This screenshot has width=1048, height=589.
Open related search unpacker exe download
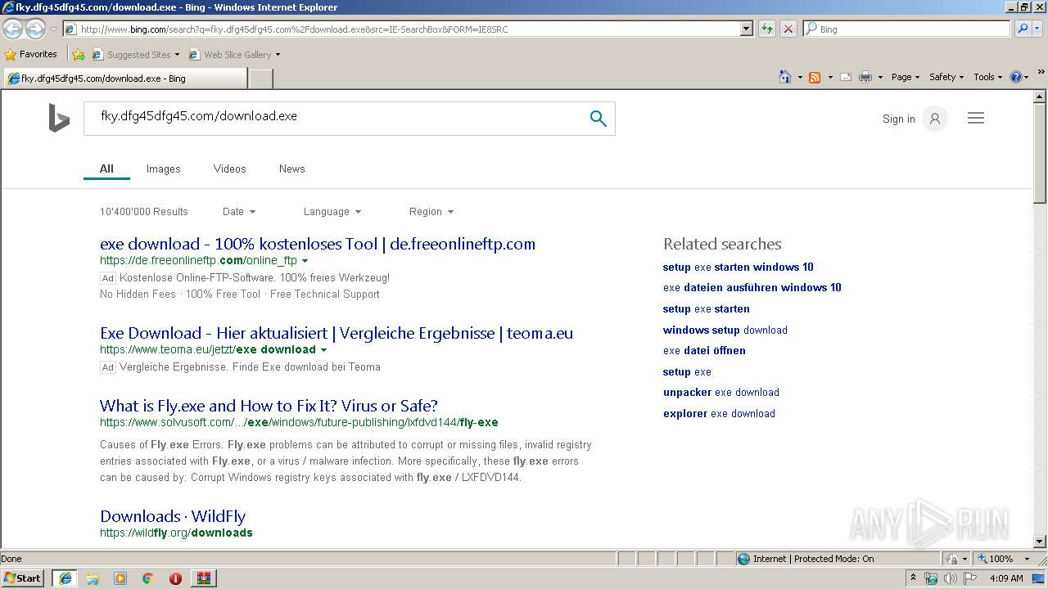[720, 392]
